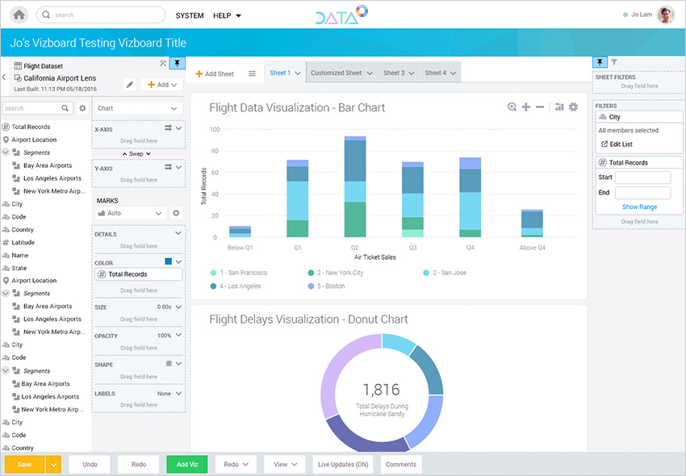Click the Home icon in top bar

[x=19, y=15]
